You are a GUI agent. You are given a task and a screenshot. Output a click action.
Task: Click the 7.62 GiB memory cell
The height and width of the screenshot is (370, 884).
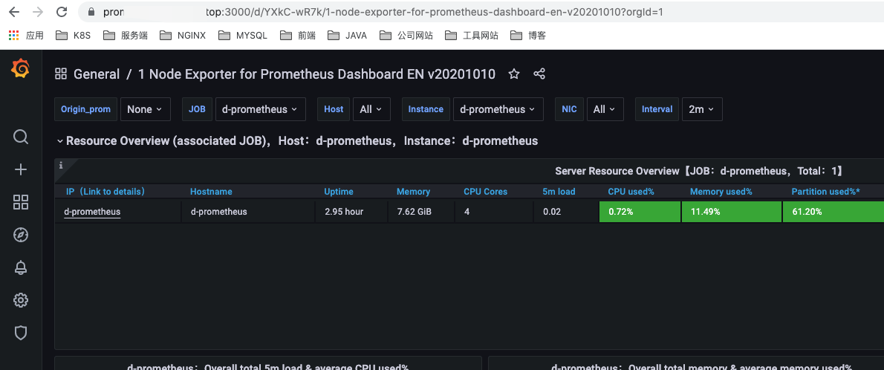click(422, 212)
